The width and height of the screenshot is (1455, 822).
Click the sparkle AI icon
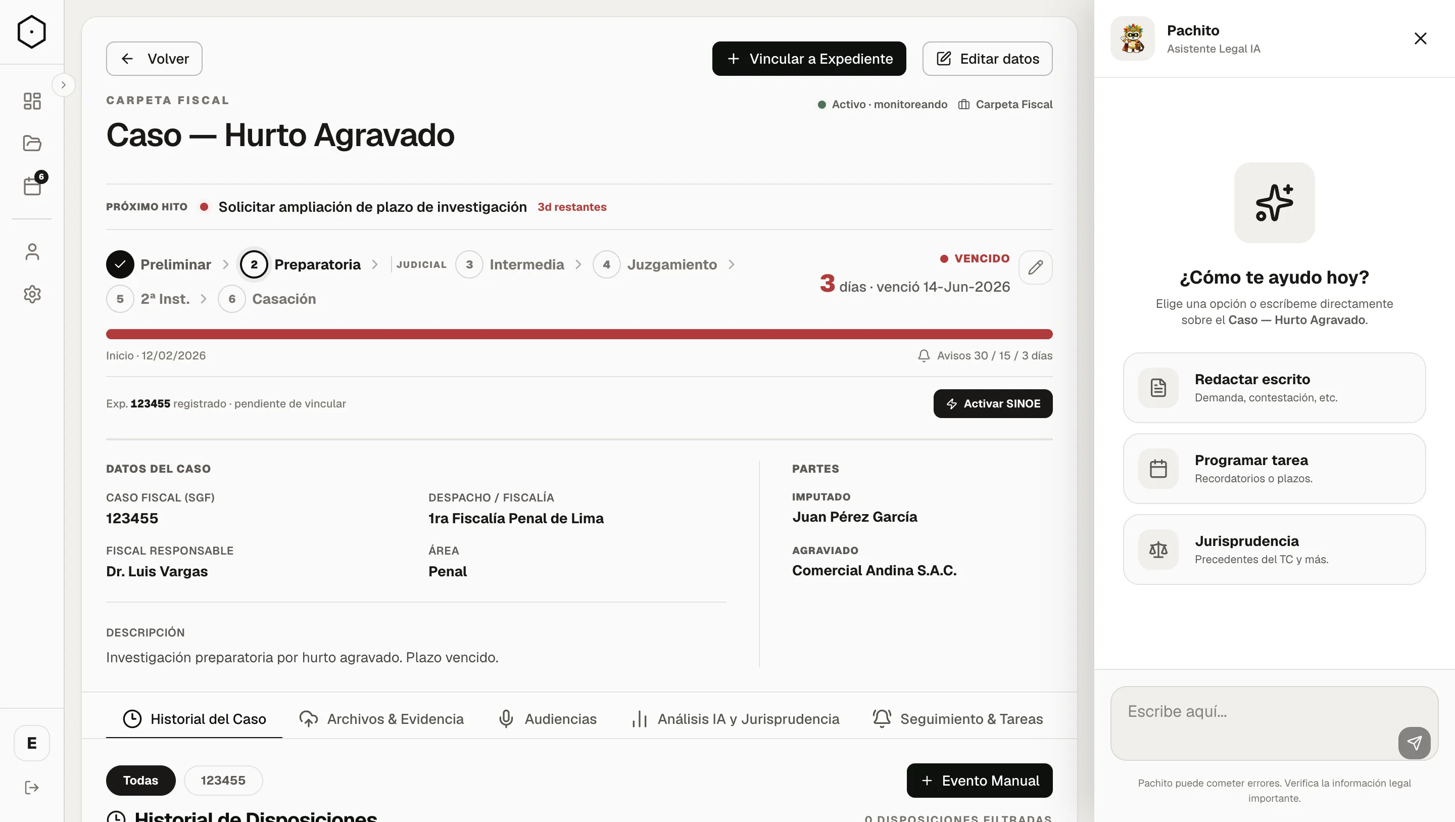(1274, 202)
